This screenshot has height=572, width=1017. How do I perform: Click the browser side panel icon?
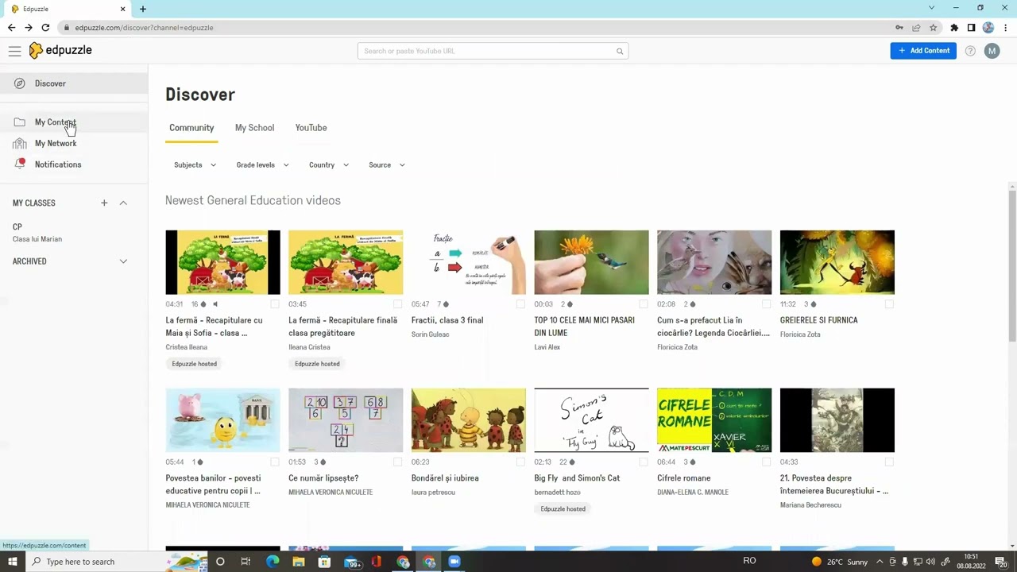coord(971,28)
